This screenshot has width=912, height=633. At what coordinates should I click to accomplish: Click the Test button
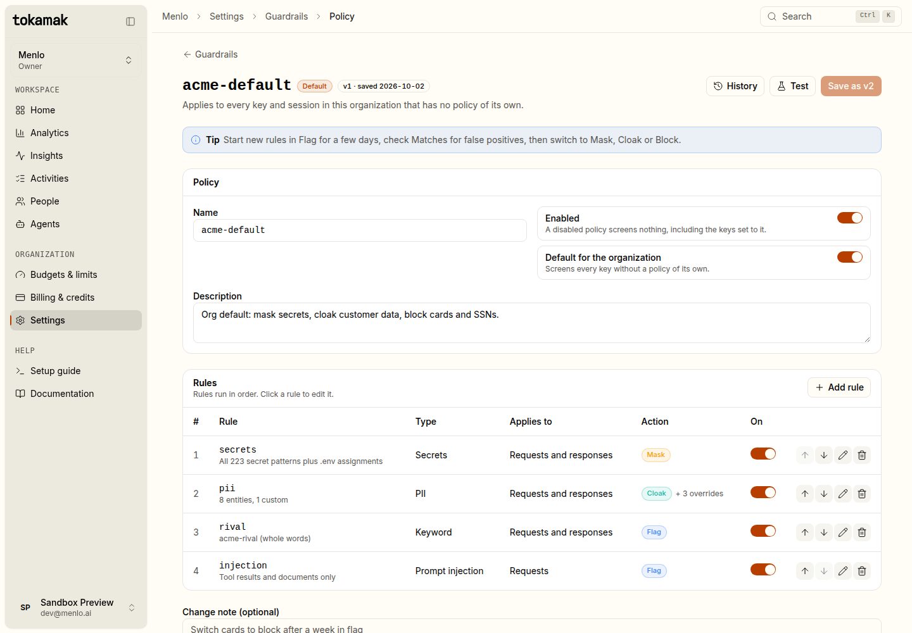point(792,86)
